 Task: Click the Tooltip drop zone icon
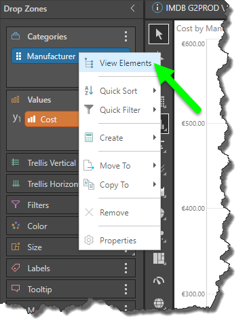click(16, 289)
